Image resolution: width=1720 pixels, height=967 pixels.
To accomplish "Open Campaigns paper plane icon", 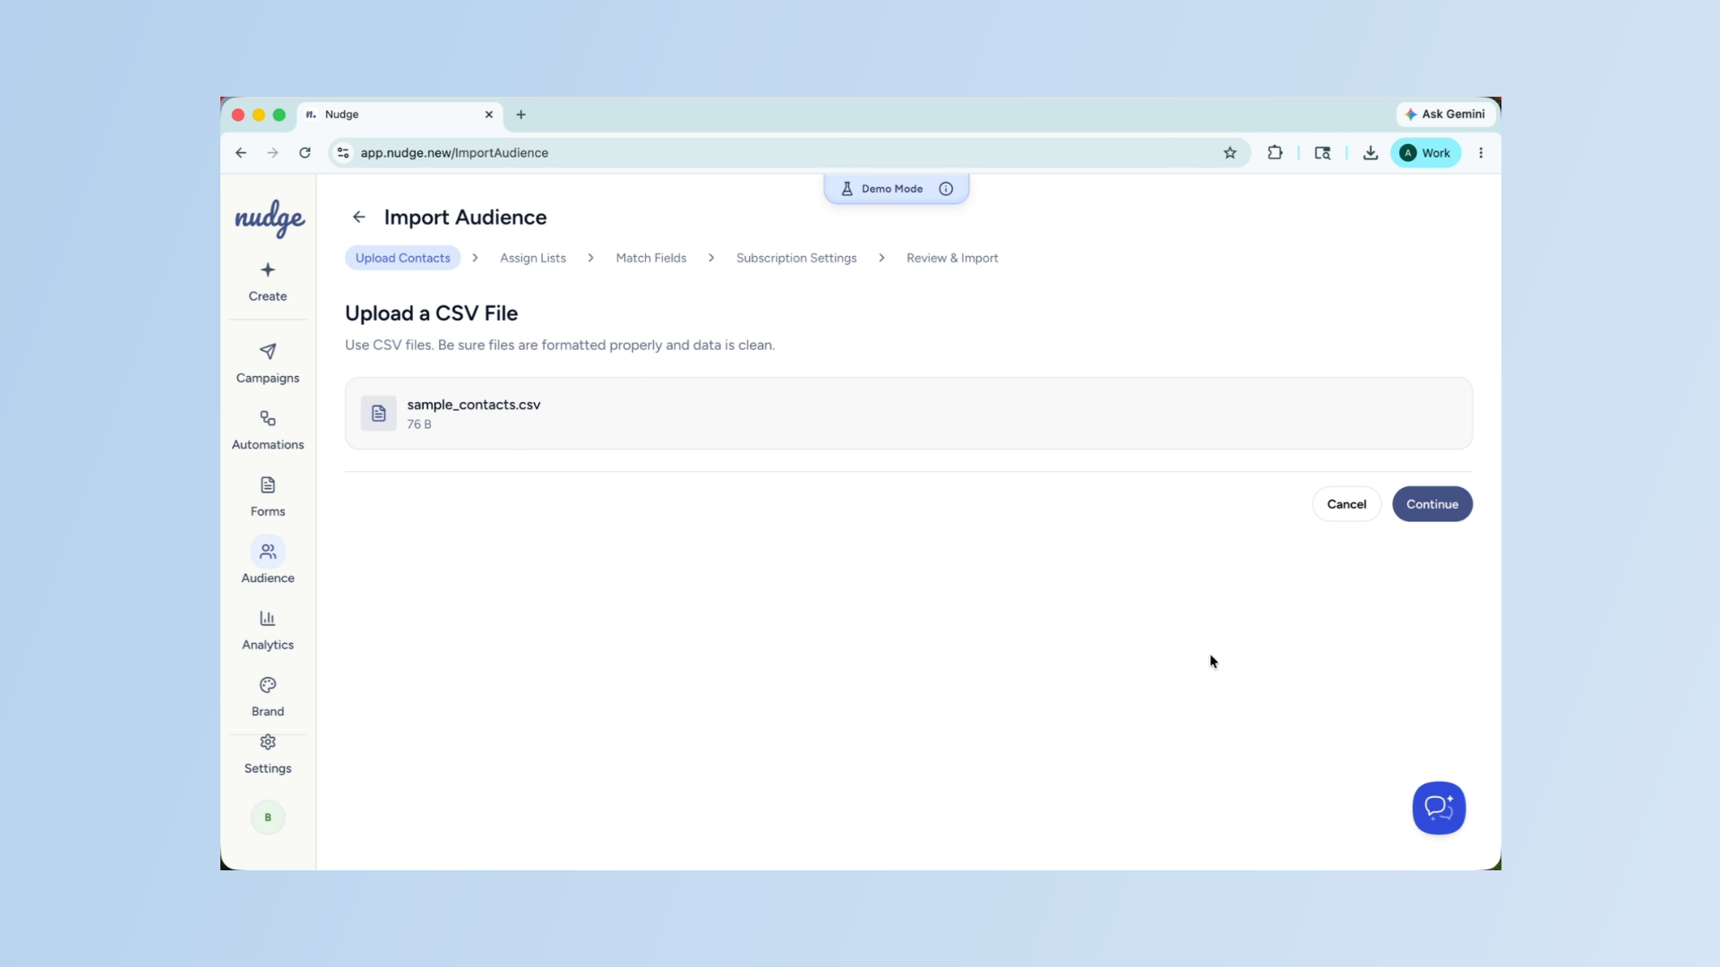I will point(268,351).
